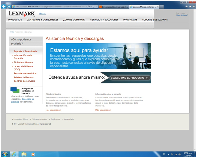The width and height of the screenshot is (197, 158).
Task: Open SERVICIOS Y SOLUCIONES menu
Action: [104, 20]
